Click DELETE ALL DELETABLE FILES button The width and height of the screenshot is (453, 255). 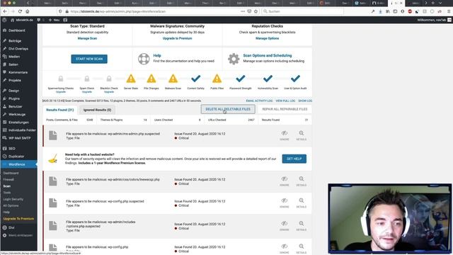pyautogui.click(x=228, y=109)
